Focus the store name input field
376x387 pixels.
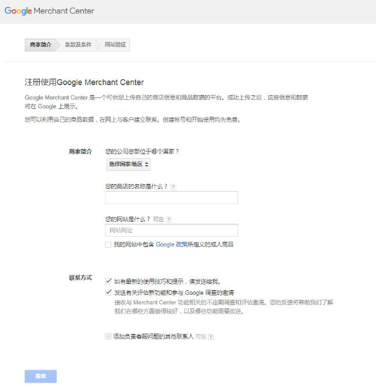coord(171,197)
